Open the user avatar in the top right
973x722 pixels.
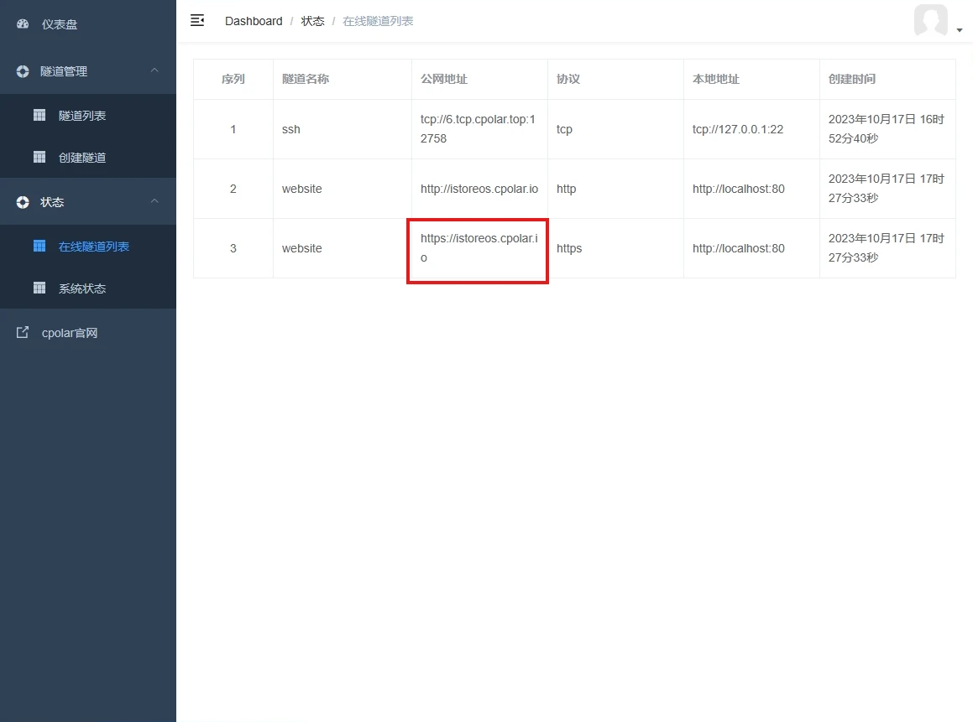point(931,20)
